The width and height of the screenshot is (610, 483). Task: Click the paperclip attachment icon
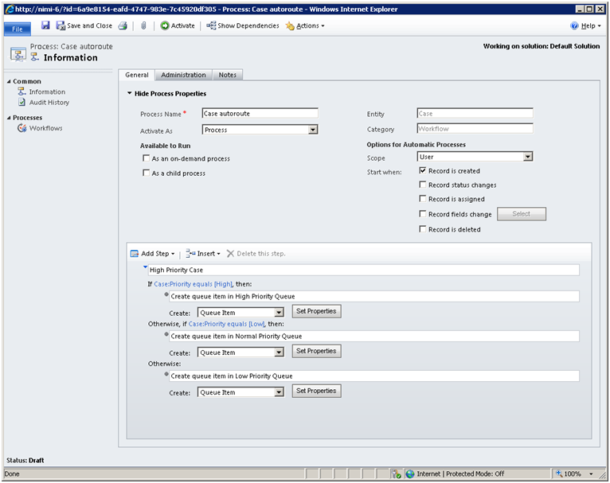(x=143, y=25)
